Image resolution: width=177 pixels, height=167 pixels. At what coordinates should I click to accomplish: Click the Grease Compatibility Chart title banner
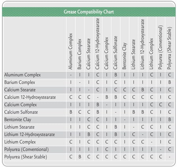click(x=89, y=12)
